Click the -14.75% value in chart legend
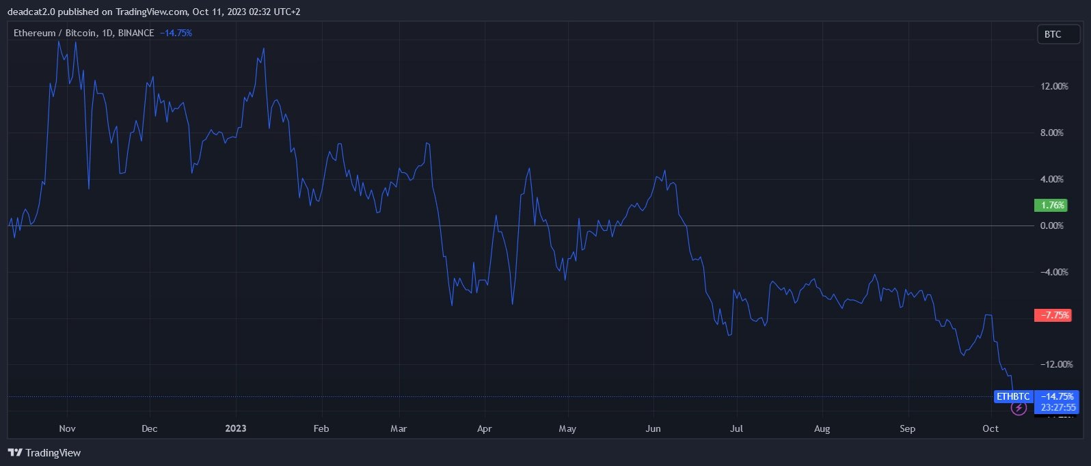 176,33
